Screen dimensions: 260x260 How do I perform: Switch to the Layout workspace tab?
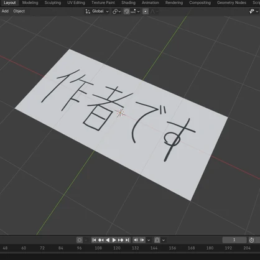[9, 2]
